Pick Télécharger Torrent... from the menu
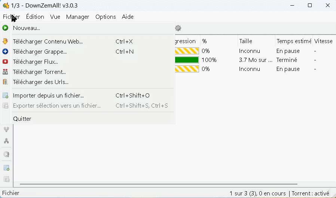The width and height of the screenshot is (336, 198). [x=39, y=72]
